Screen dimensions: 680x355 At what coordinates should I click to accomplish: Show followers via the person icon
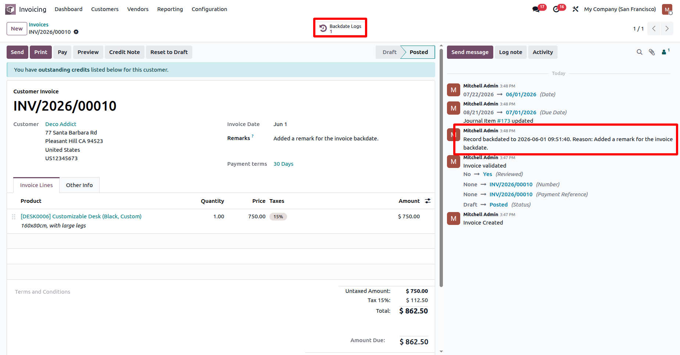tap(666, 52)
